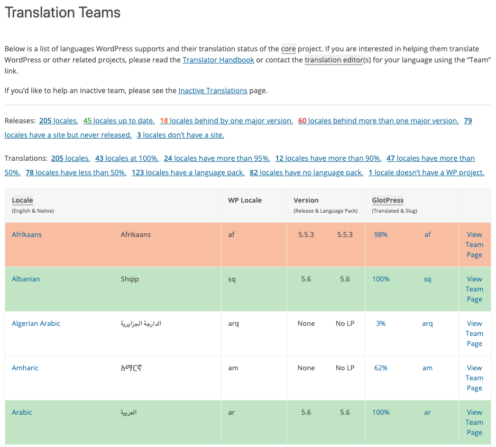Click the underlined 'translation editor' term

[334, 60]
